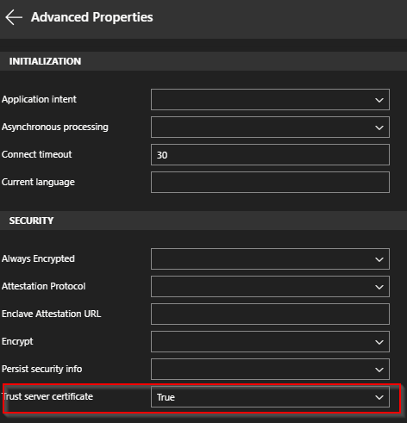Click the Connect timeout input field
The height and width of the screenshot is (423, 407).
(x=270, y=155)
